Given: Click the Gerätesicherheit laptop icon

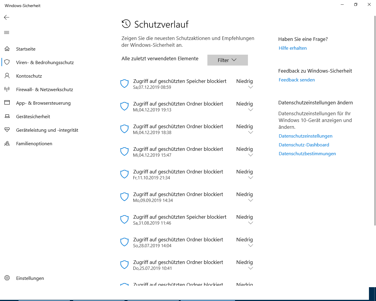Looking at the screenshot, I should pos(7,116).
